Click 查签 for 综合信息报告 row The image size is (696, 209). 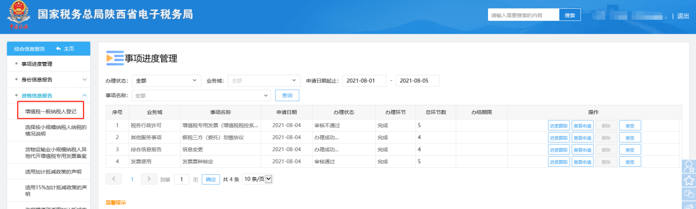coord(630,150)
